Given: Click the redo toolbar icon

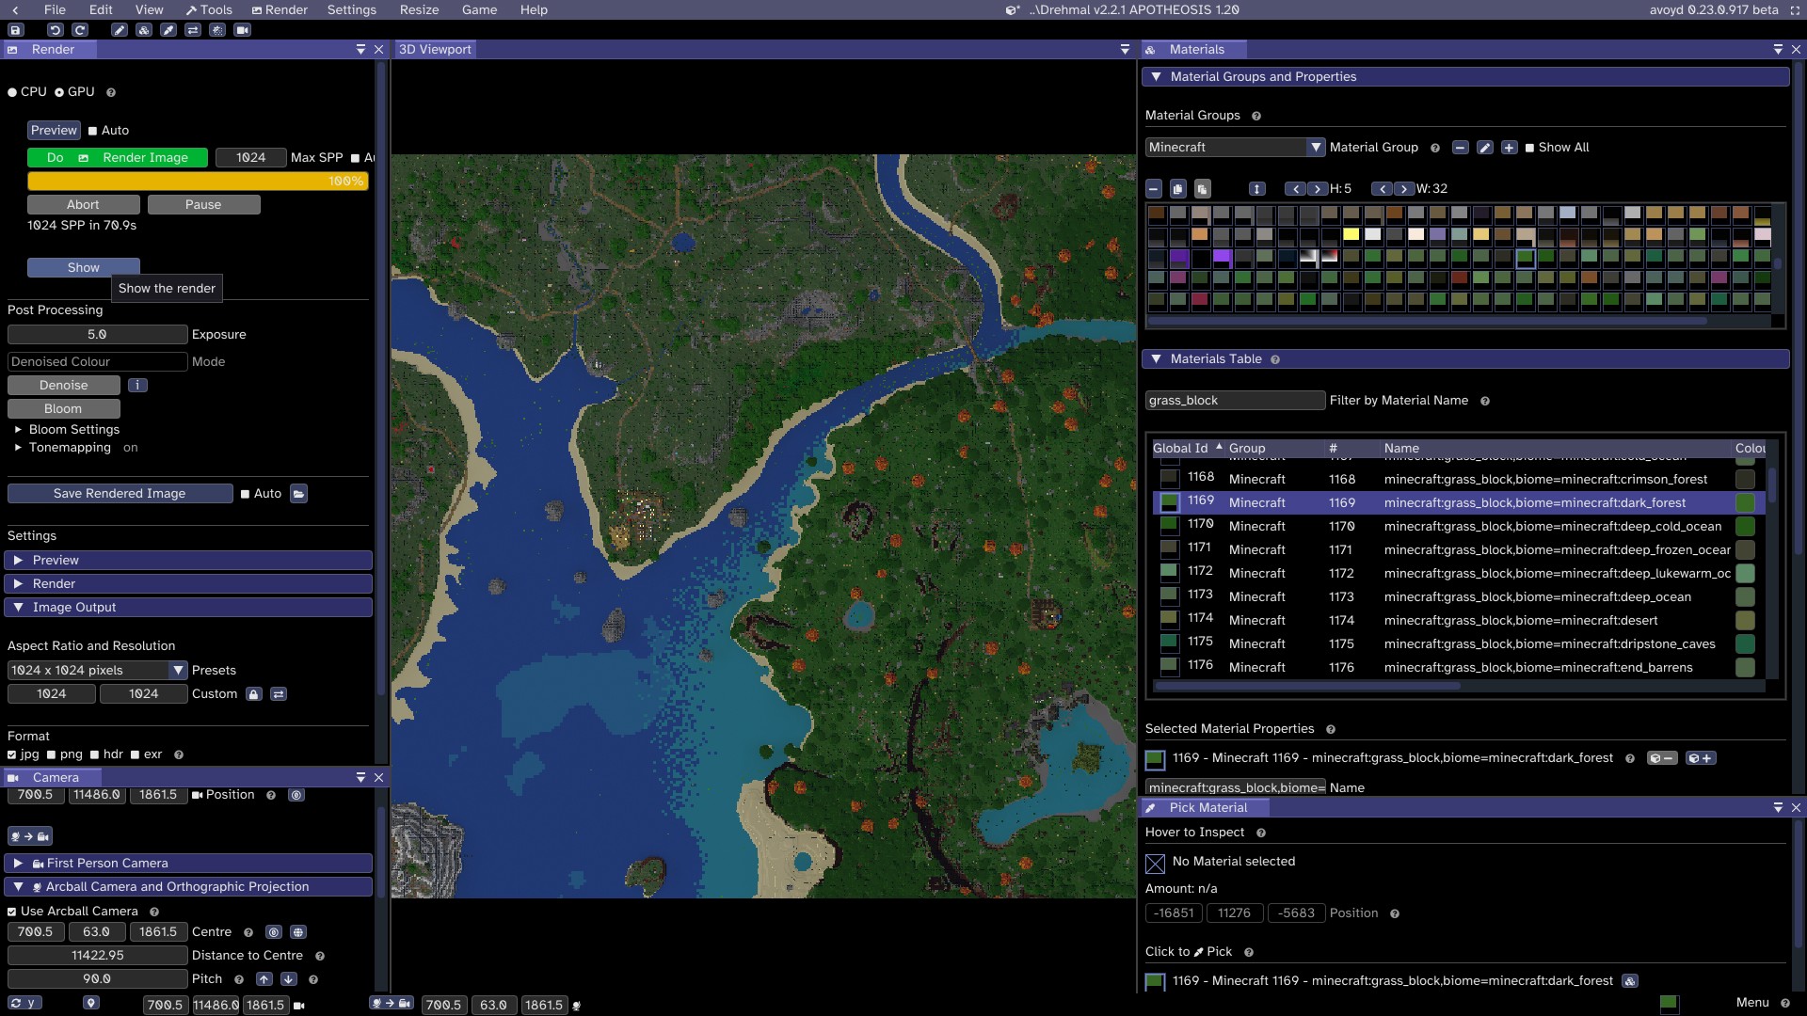Looking at the screenshot, I should 80,30.
